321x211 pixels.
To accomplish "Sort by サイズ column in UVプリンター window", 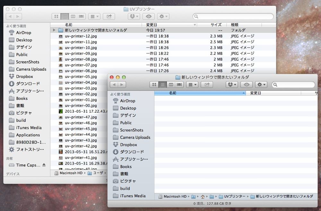I will (x=212, y=25).
